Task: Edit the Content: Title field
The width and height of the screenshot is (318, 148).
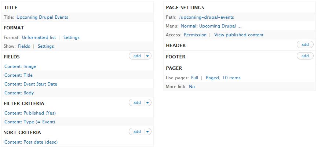Action: (18, 75)
